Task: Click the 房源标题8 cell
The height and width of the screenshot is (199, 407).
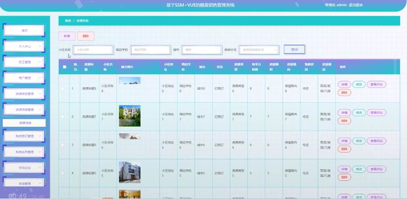Action: (89, 88)
